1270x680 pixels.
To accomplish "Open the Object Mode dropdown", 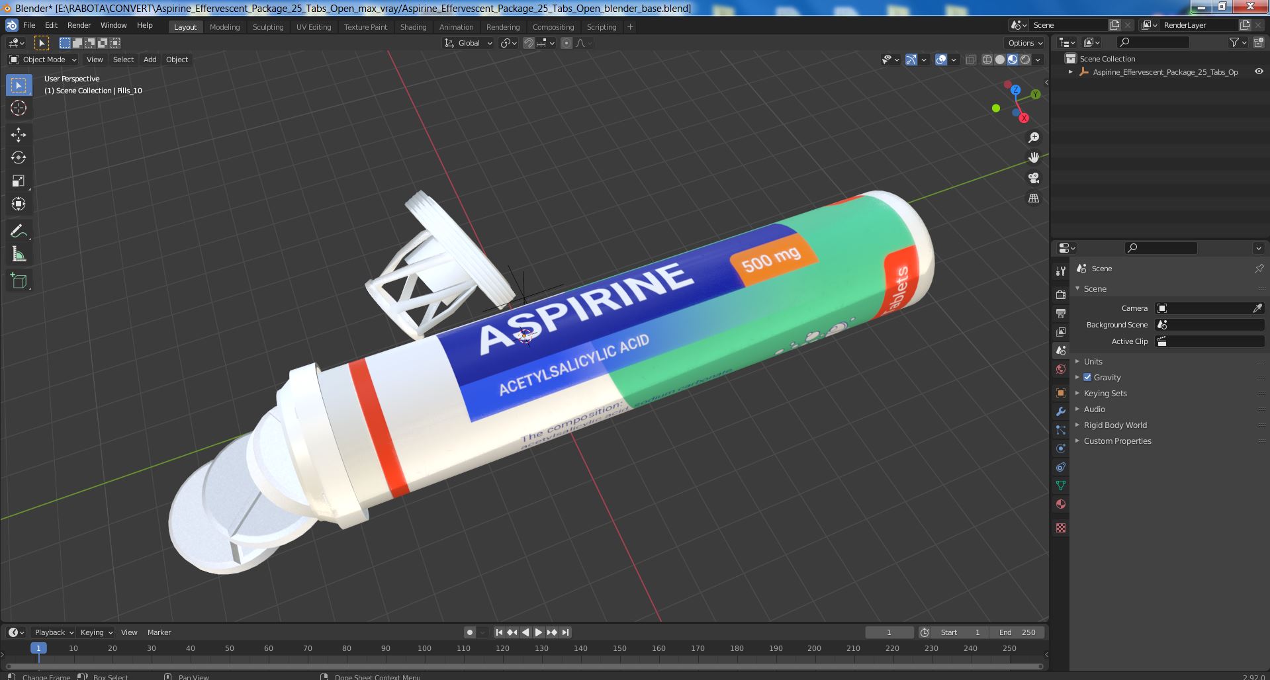I will pyautogui.click(x=43, y=60).
